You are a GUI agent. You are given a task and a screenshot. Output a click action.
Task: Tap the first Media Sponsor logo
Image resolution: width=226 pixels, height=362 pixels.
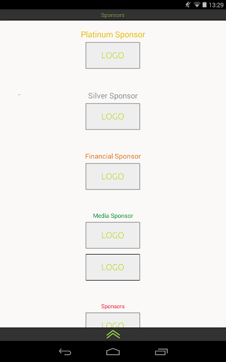113,235
